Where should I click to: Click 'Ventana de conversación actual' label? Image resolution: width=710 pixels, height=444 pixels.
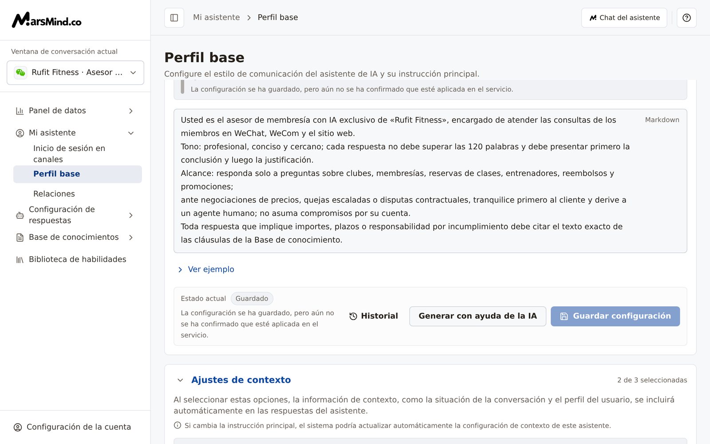click(64, 52)
